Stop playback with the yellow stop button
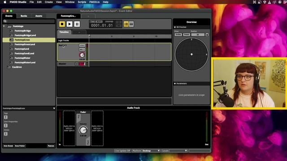287x161 pixels. pyautogui.click(x=62, y=24)
